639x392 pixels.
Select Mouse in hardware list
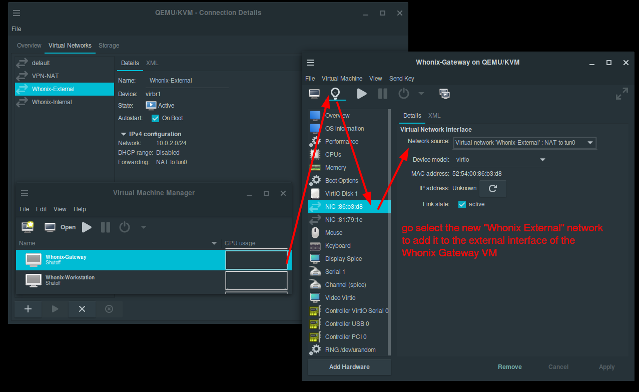[x=348, y=233]
